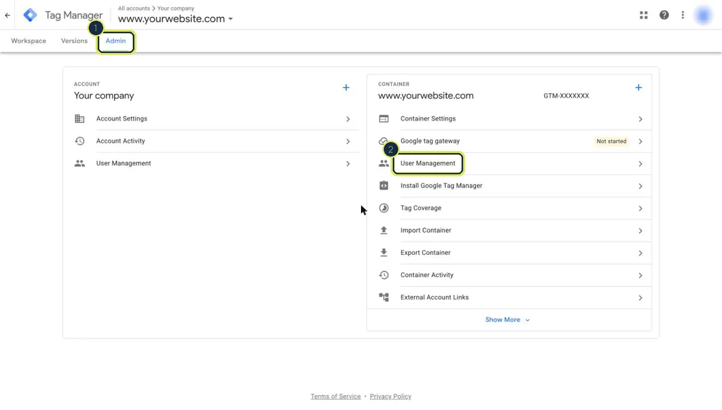This screenshot has width=722, height=410.
Task: Open Import Container
Action: click(509, 230)
